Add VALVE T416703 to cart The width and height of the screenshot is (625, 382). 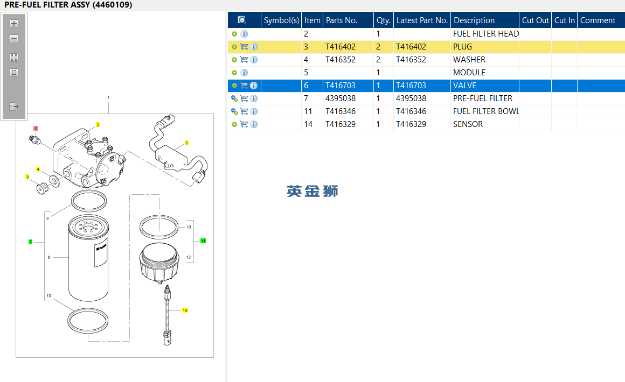[244, 86]
